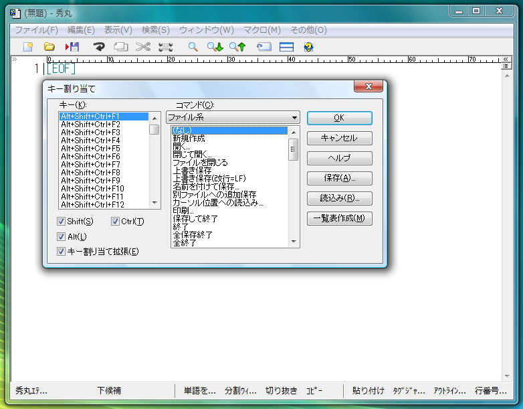Image resolution: width=523 pixels, height=409 pixels.
Task: Click the Hidemaru app icon in title bar
Action: (x=15, y=13)
